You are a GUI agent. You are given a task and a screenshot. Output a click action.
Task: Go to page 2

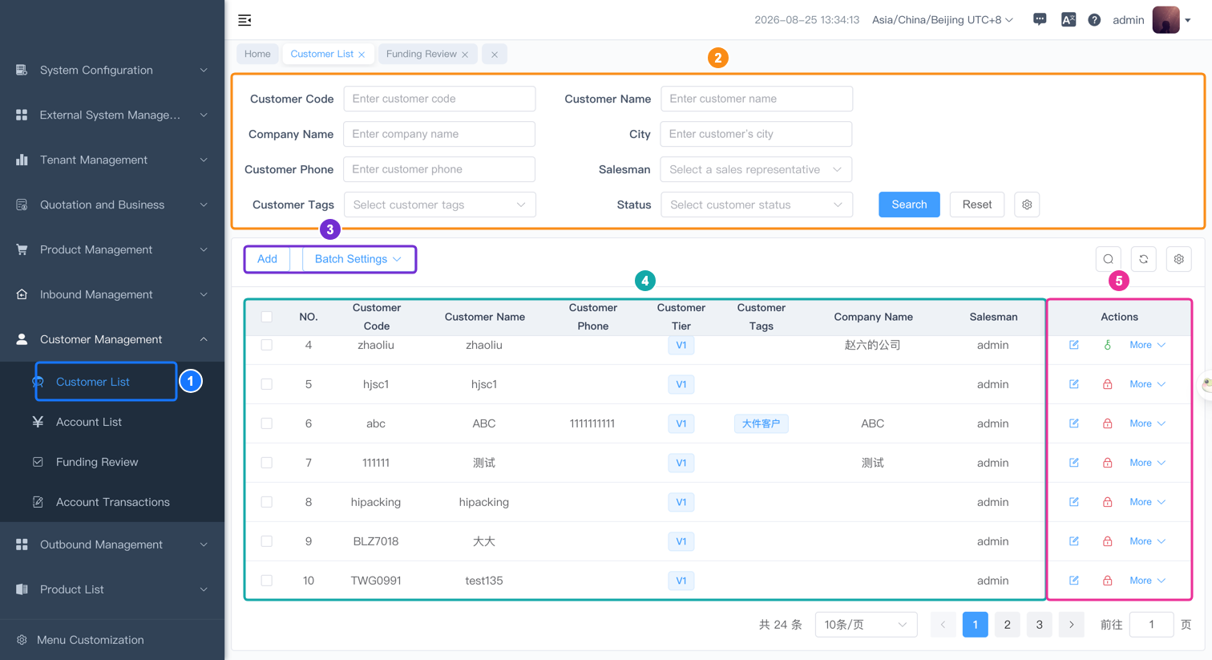pos(1008,625)
